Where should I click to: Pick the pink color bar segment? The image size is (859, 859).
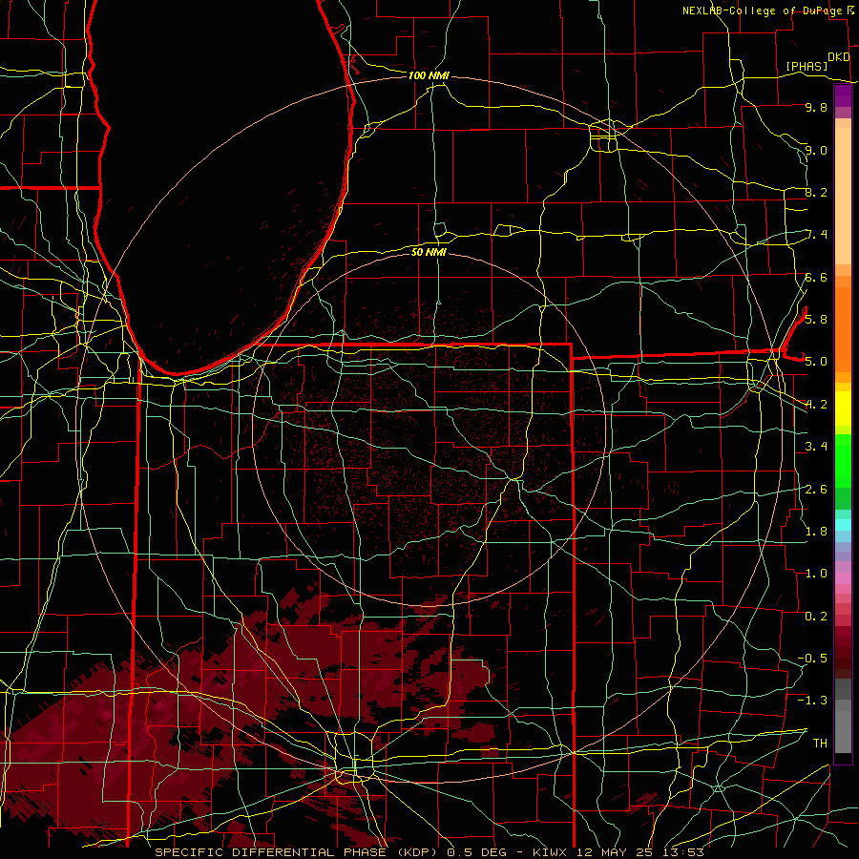pos(843,578)
